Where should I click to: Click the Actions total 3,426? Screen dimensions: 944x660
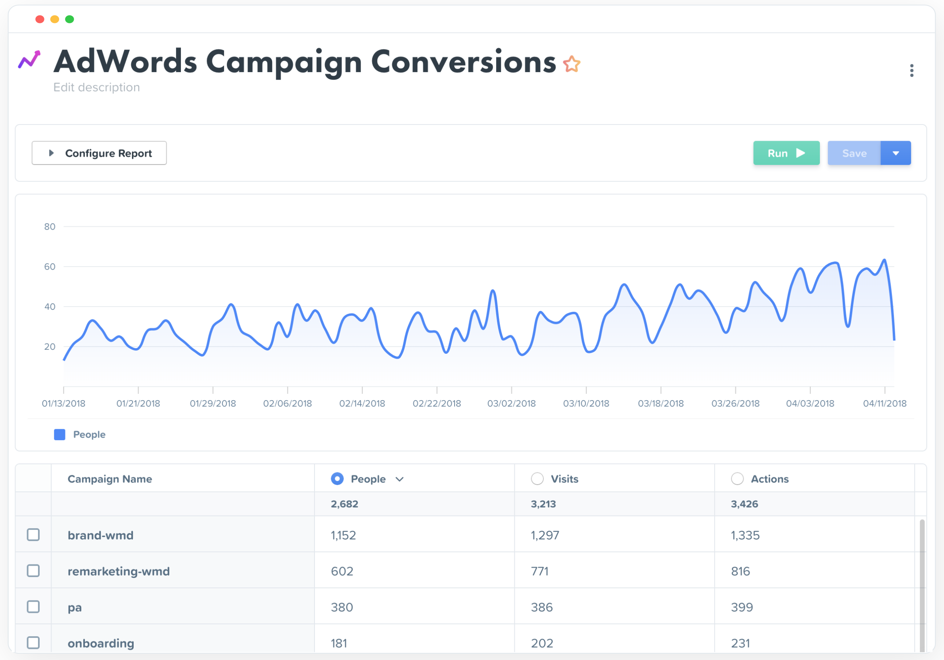744,504
